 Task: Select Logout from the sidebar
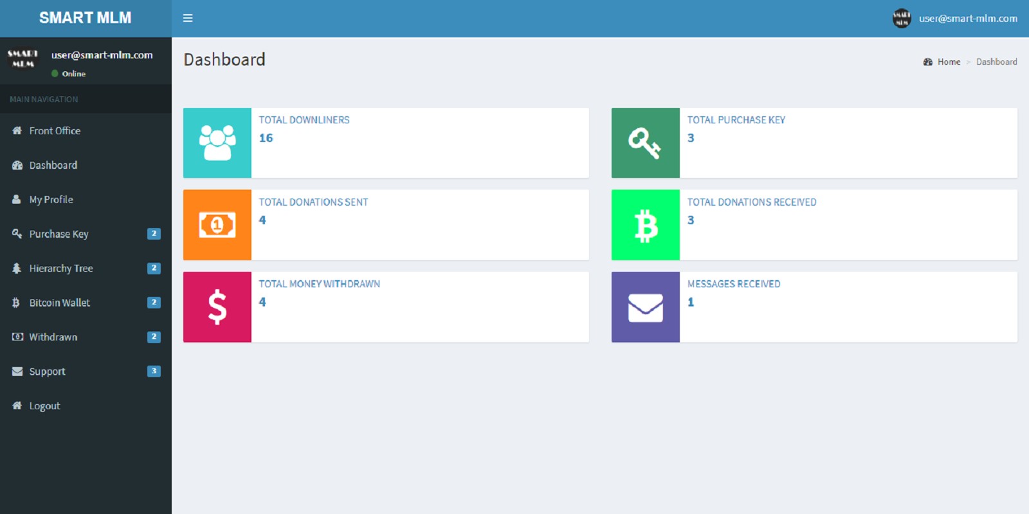[x=86, y=405]
